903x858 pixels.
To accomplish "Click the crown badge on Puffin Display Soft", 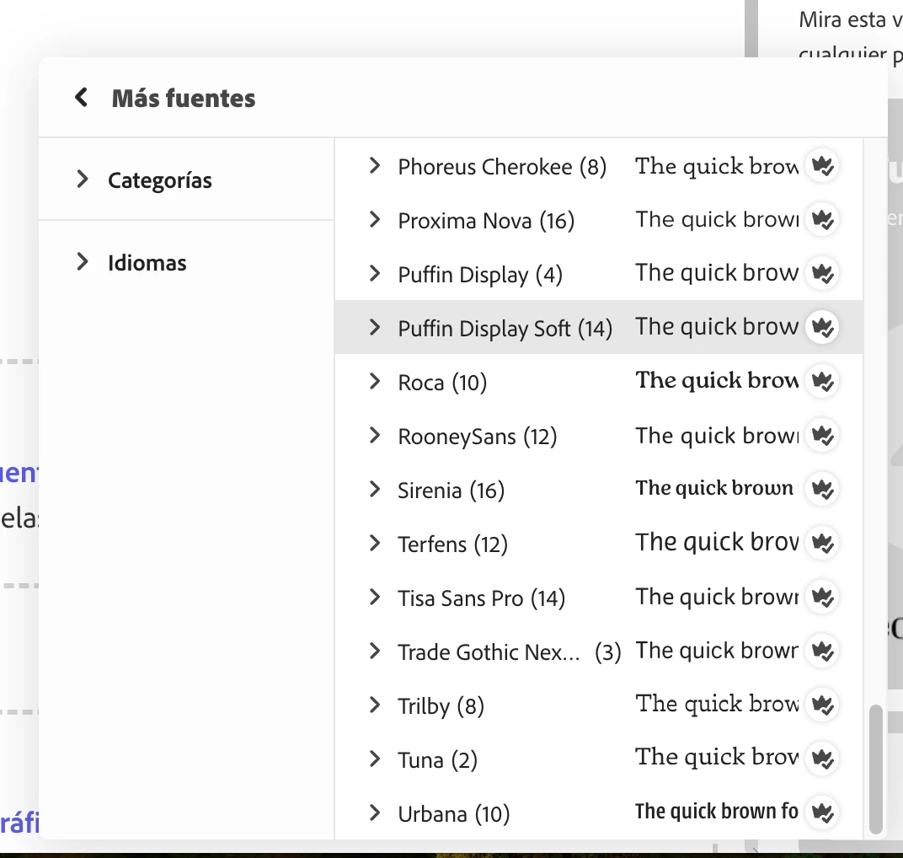I will (822, 327).
